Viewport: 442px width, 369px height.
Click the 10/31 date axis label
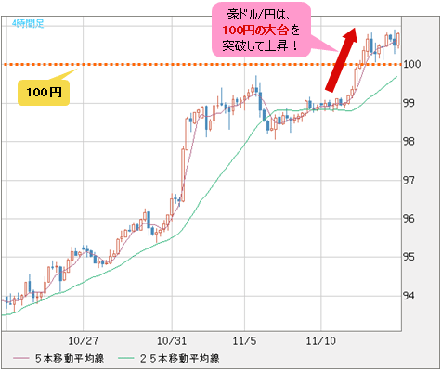click(x=172, y=341)
